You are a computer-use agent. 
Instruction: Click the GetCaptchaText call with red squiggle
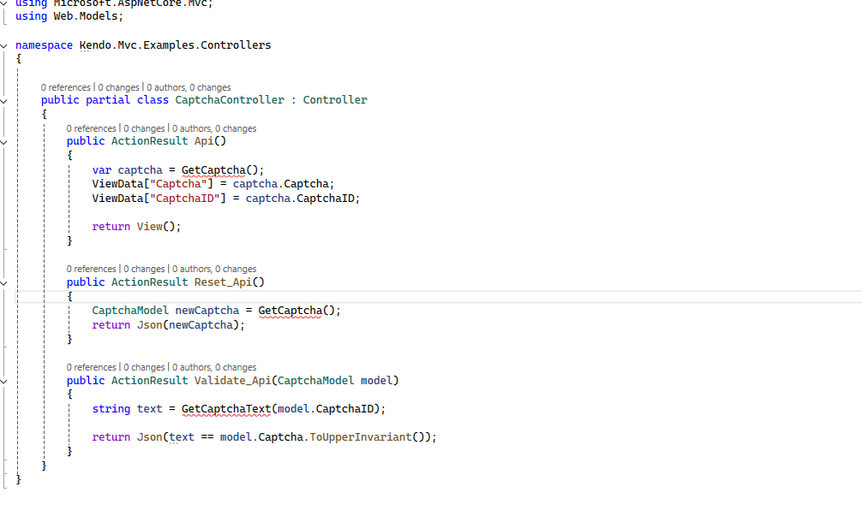(226, 409)
